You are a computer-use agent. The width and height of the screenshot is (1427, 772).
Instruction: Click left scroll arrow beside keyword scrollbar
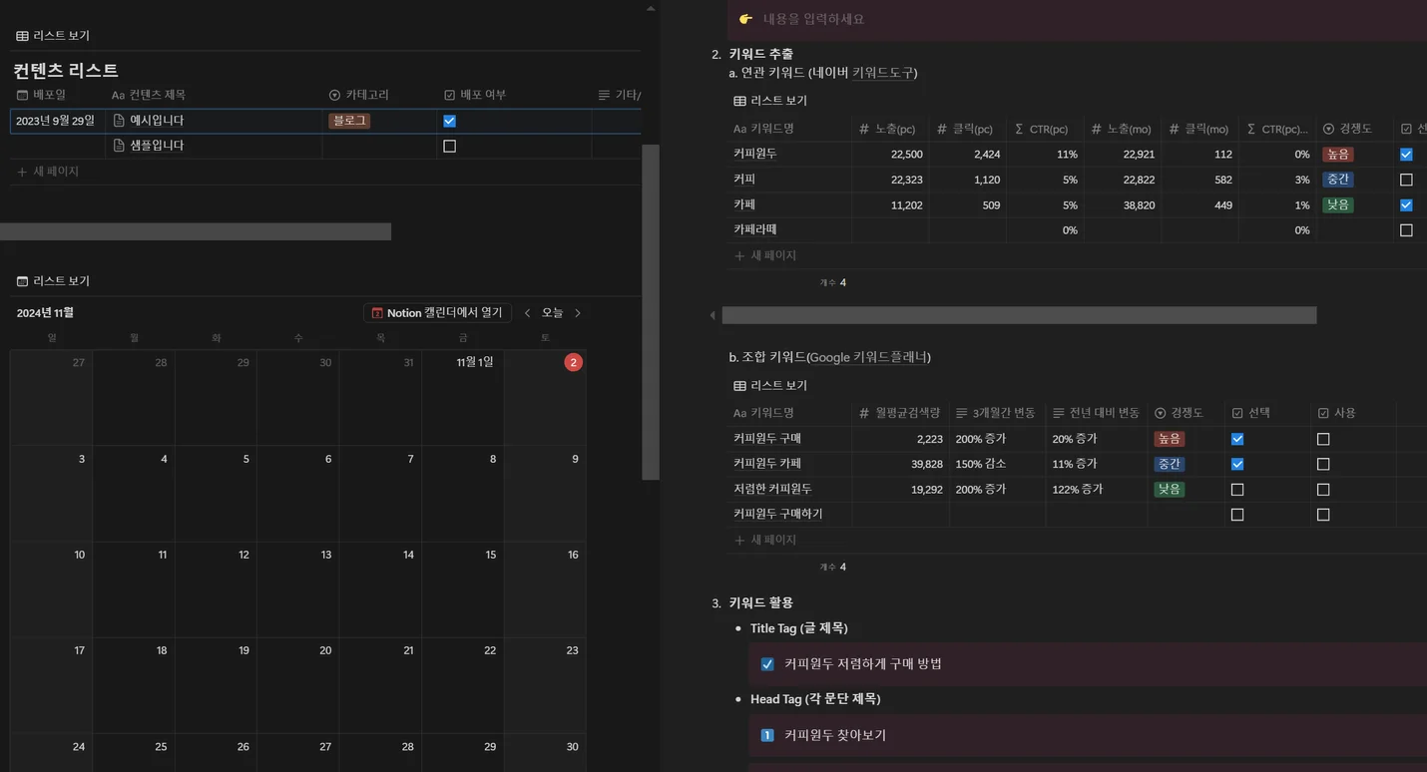tap(713, 315)
